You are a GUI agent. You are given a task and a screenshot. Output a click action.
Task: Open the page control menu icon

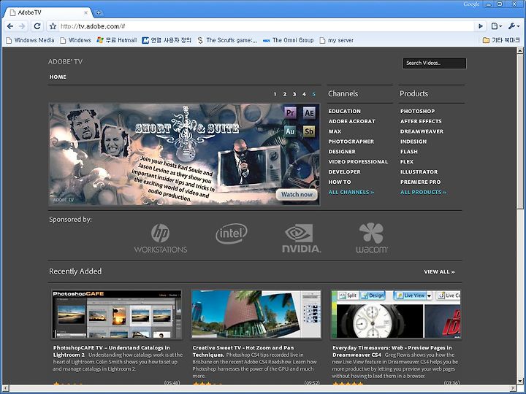pos(497,26)
